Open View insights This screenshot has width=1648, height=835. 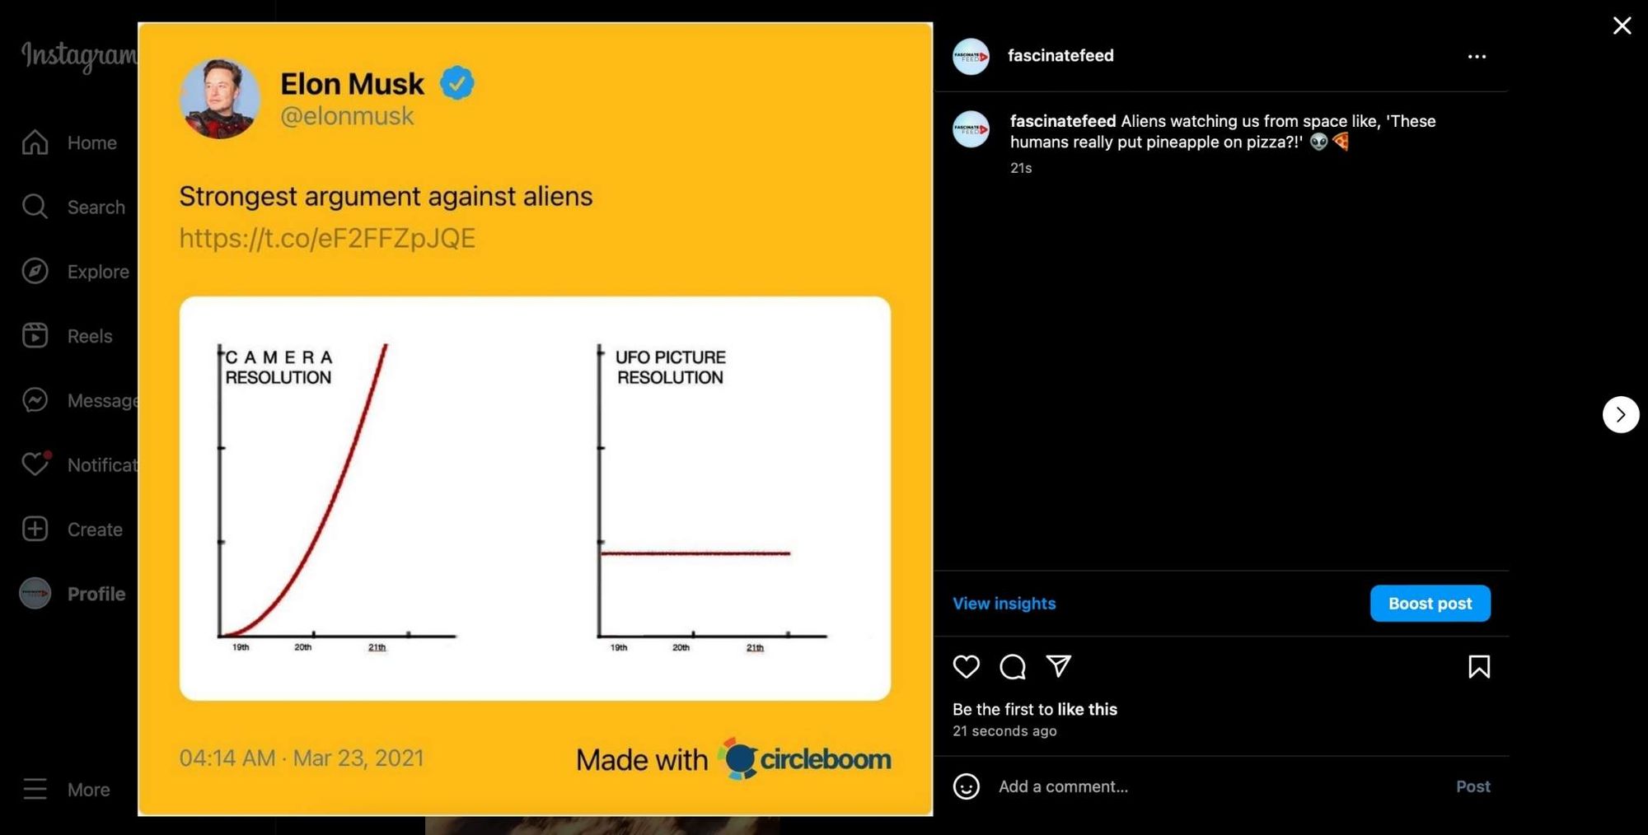click(1004, 603)
